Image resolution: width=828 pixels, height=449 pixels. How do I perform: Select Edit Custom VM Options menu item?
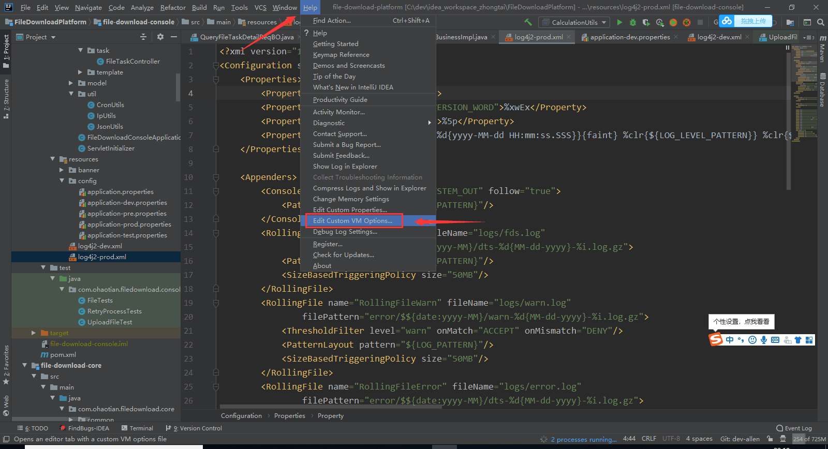tap(352, 221)
